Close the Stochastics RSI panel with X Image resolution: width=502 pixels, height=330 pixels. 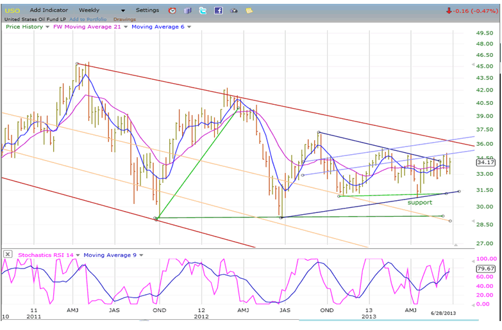point(7,254)
